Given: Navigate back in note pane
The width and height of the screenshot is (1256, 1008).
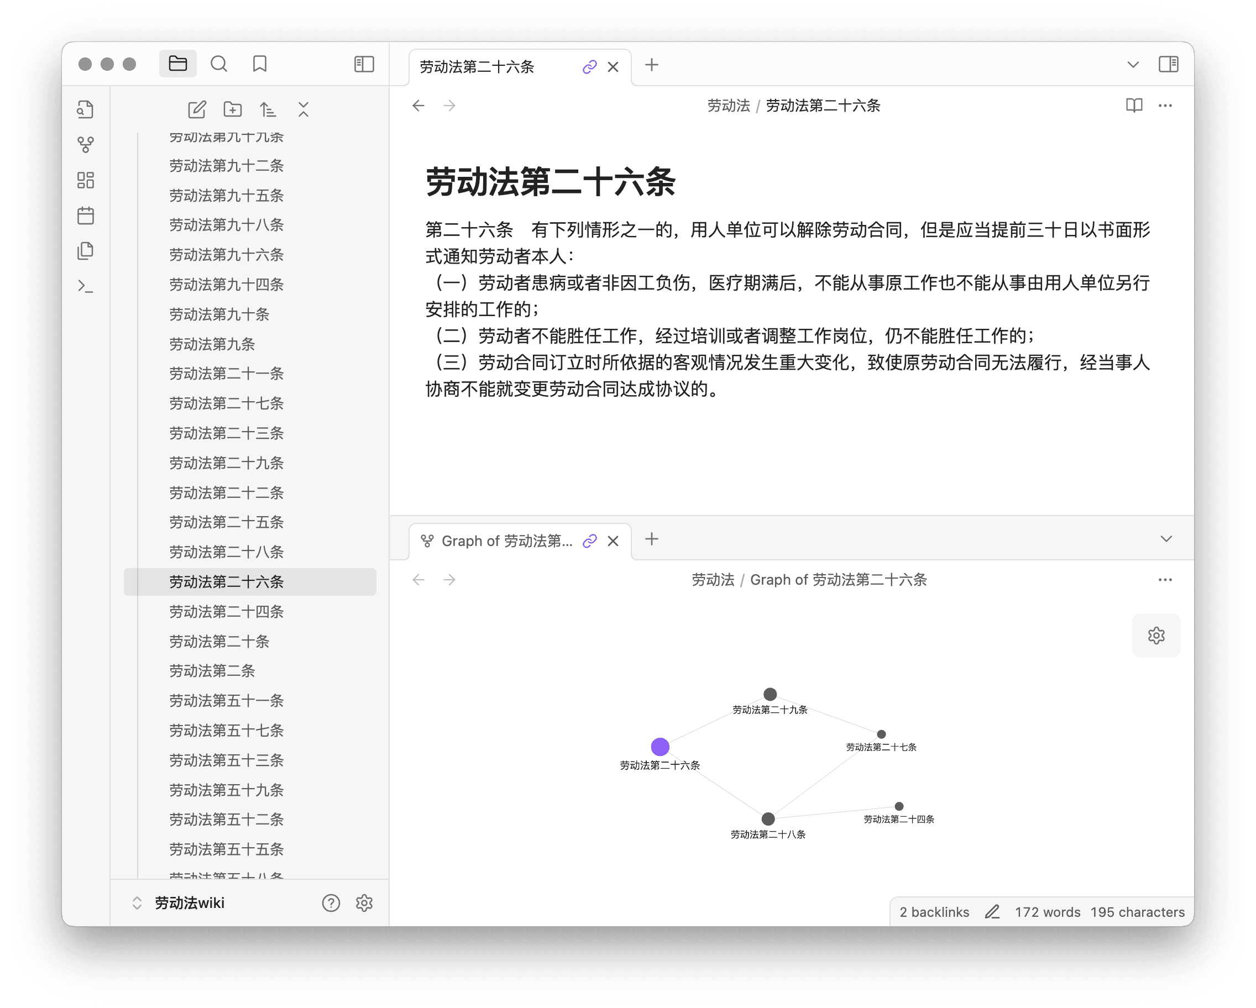Looking at the screenshot, I should click(x=418, y=106).
